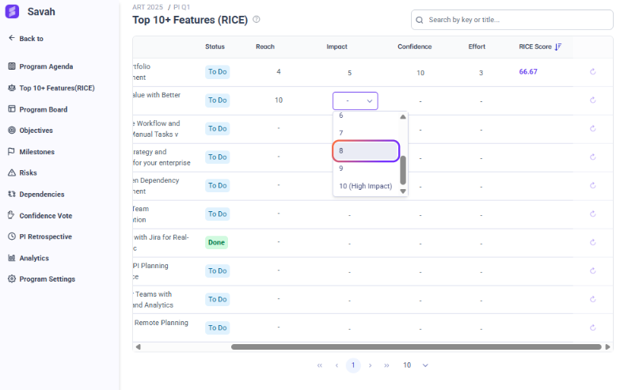The image size is (620, 390).
Task: Open Program Board from the sidebar
Action: [54, 109]
